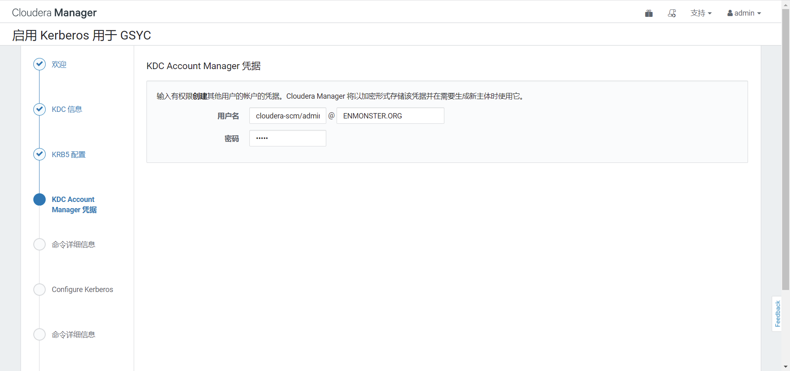Image resolution: width=790 pixels, height=371 pixels.
Task: Click the empty circle beside 命令详细信息
Action: [39, 244]
